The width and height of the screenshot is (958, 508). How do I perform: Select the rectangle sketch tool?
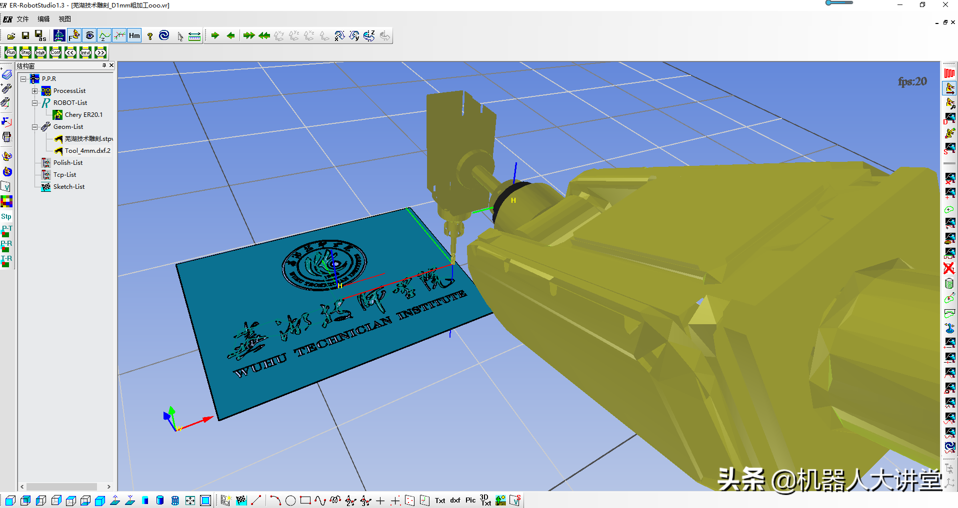[305, 501]
